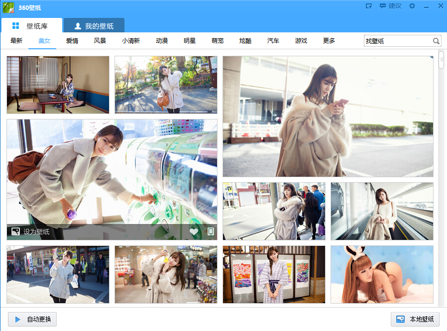This screenshot has width=447, height=331.
Task: Open 本地壁纸 local wallpapers
Action: point(415,319)
